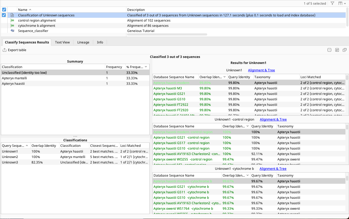Click Taxonomy header in Unknown1 combined table

[276, 77]
